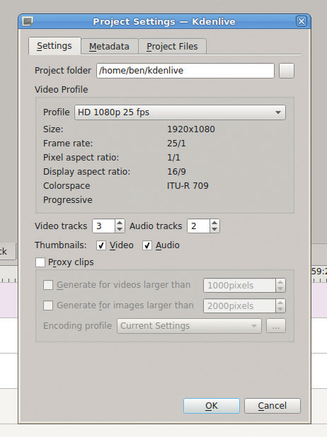Click the ITU-R 709 colorspace value
The width and height of the screenshot is (327, 437).
pyautogui.click(x=188, y=186)
